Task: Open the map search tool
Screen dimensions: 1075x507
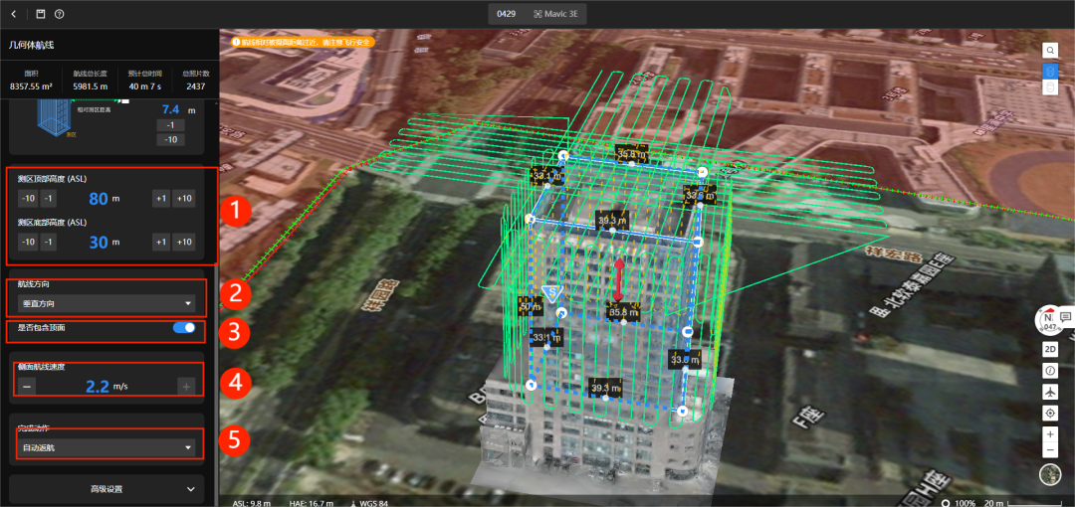Action: coord(1050,50)
